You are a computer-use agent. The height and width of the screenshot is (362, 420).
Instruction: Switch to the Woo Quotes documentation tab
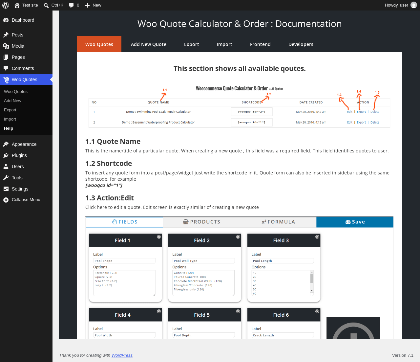tap(99, 44)
